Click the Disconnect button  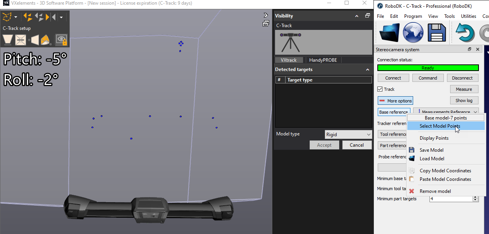pyautogui.click(x=462, y=78)
